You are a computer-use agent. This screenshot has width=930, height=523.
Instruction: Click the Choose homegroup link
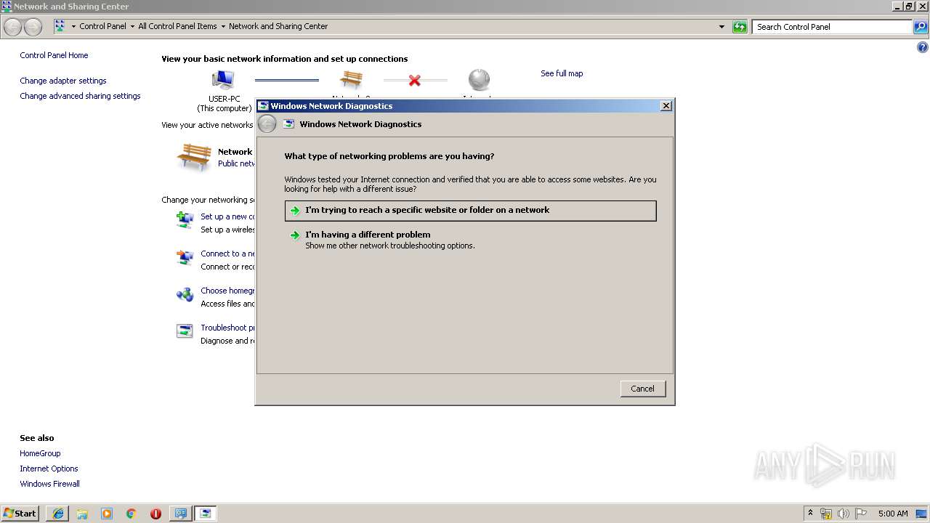click(227, 291)
